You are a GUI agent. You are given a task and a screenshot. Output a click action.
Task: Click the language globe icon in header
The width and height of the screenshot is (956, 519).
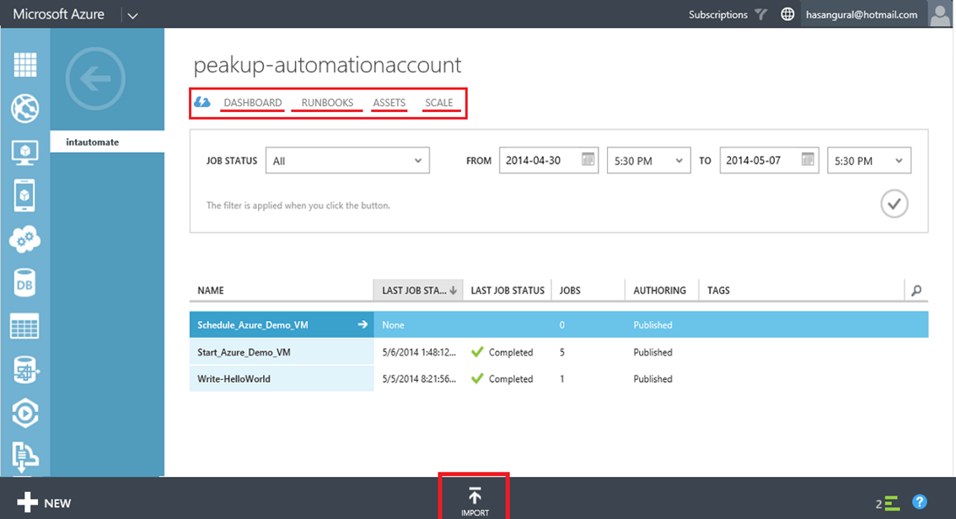(x=787, y=14)
